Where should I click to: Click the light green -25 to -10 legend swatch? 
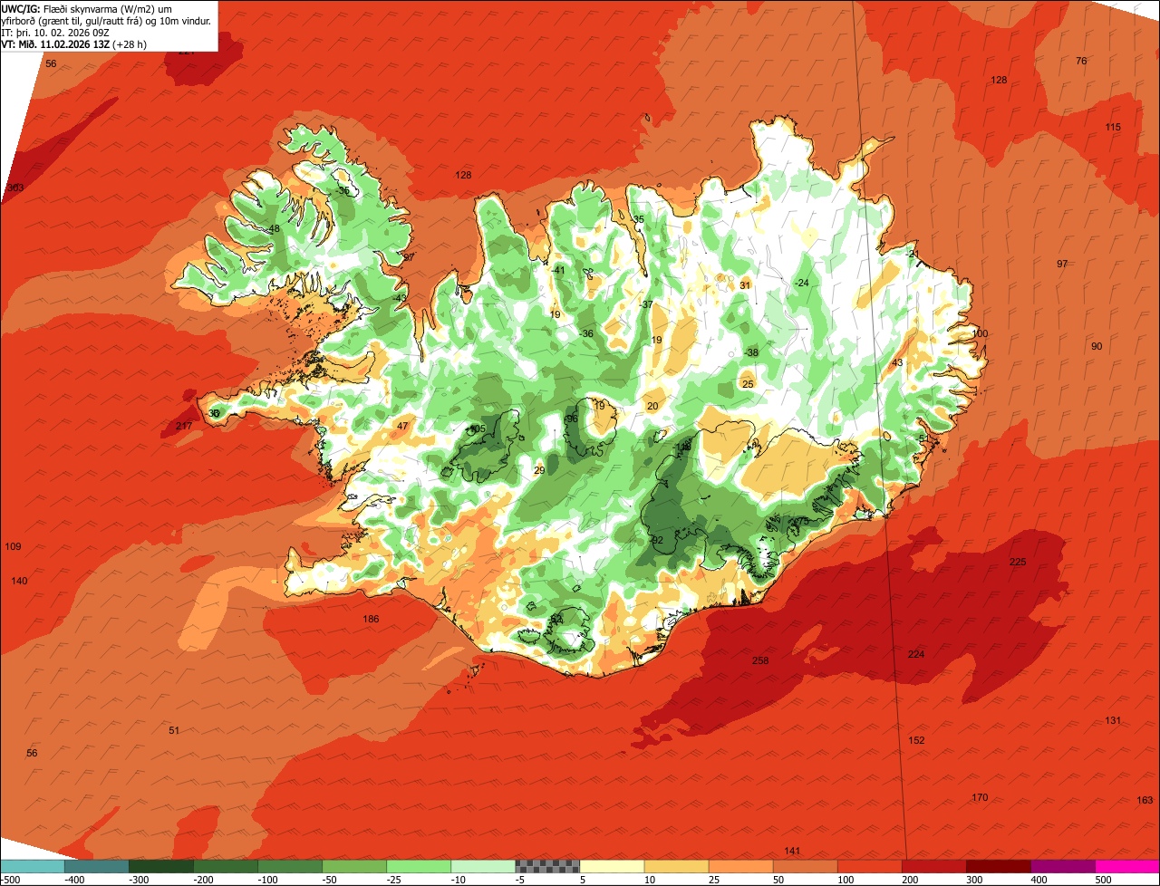419,866
